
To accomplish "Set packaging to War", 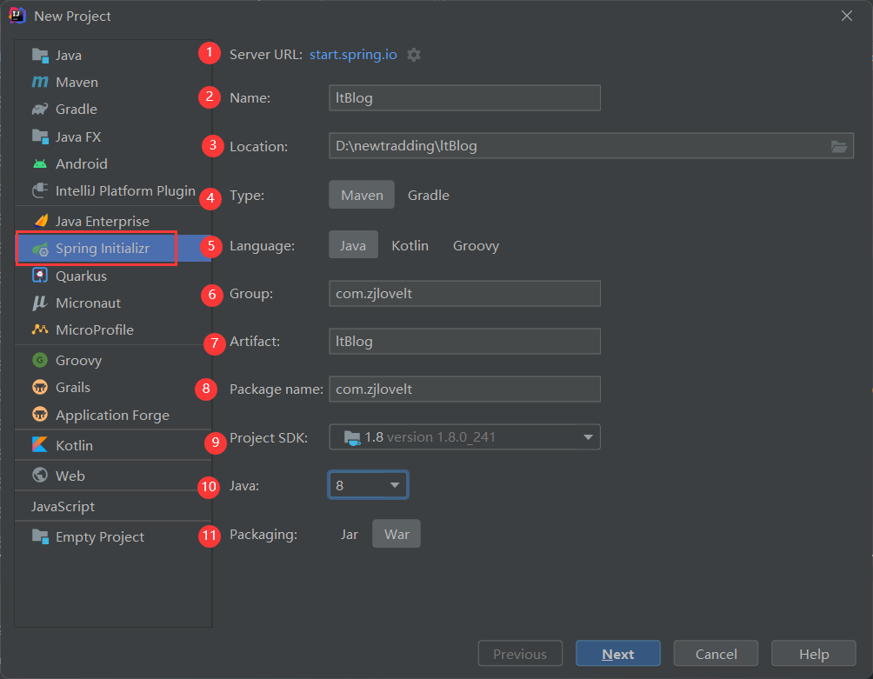I will click(397, 535).
